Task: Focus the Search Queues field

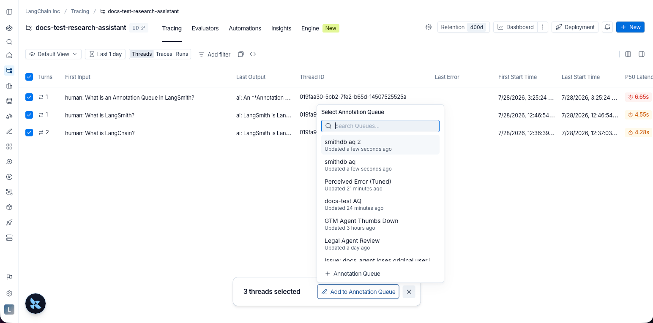Action: (380, 126)
